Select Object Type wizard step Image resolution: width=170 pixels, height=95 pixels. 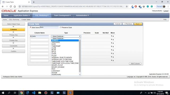pos(14,24)
